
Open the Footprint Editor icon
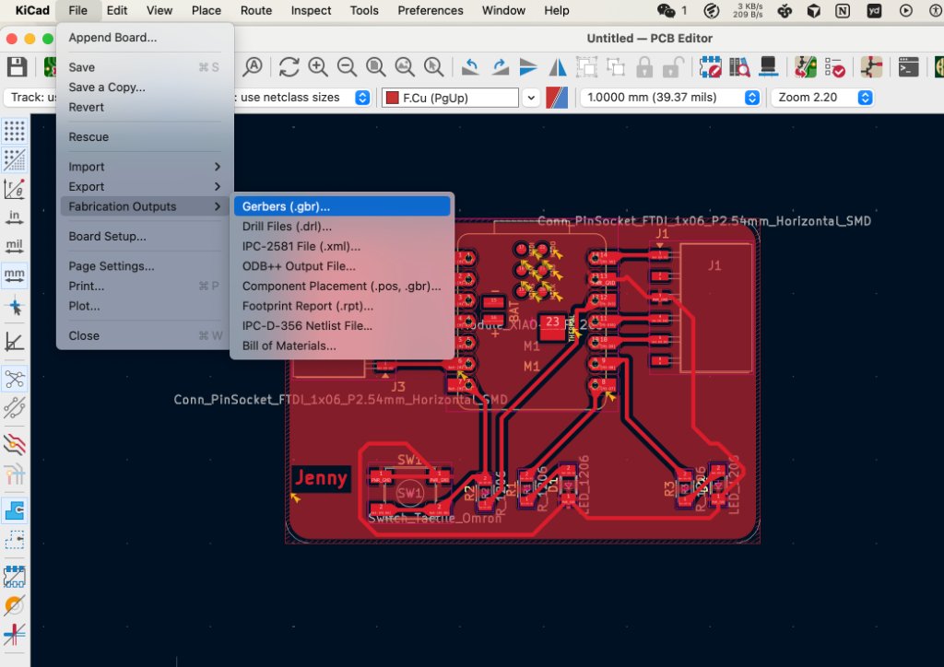(x=710, y=66)
